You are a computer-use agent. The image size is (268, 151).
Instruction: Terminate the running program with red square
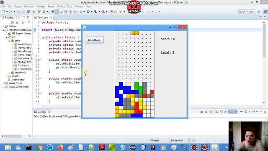202,112
